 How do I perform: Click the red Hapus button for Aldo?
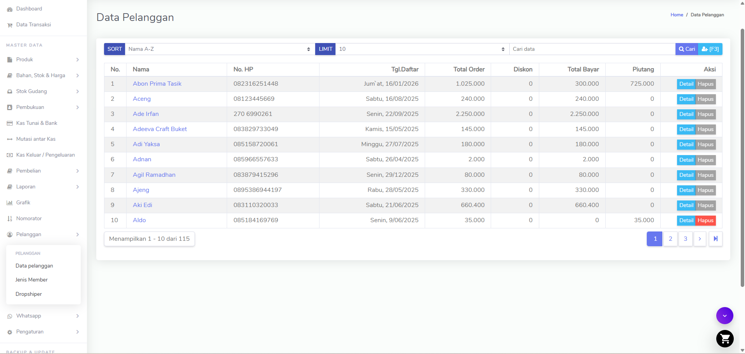[705, 221]
